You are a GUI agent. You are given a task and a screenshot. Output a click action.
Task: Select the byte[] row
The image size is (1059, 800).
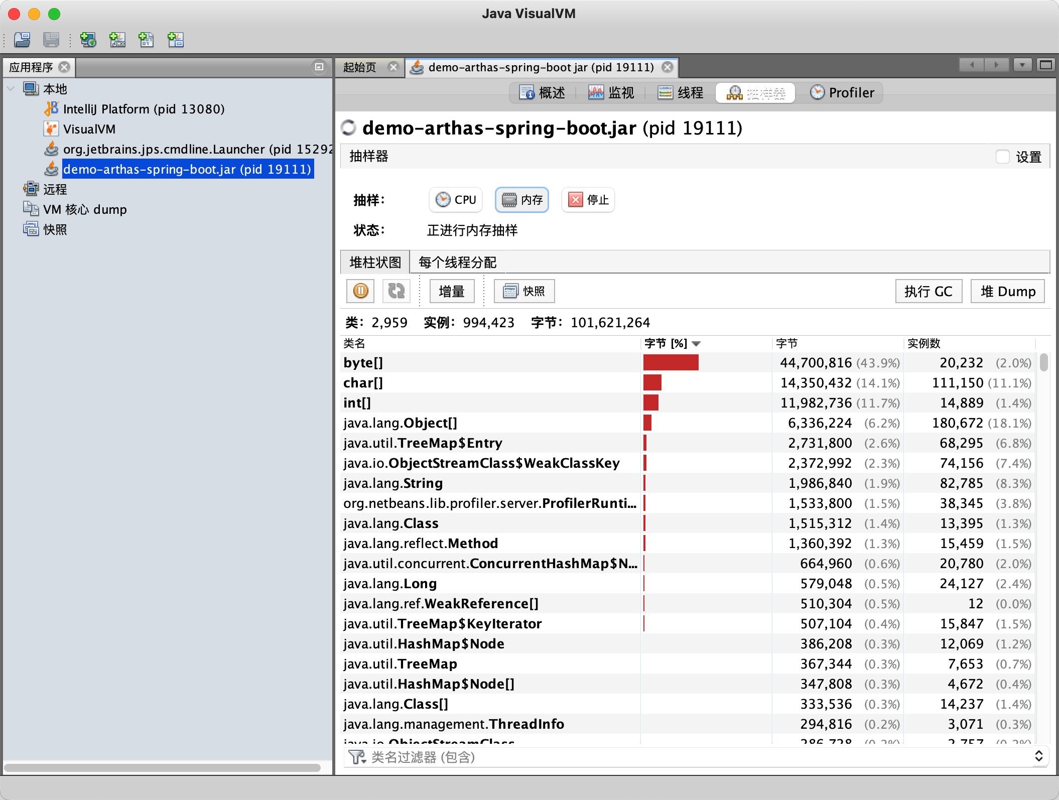tap(688, 362)
